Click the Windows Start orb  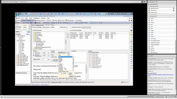pos(17,14)
